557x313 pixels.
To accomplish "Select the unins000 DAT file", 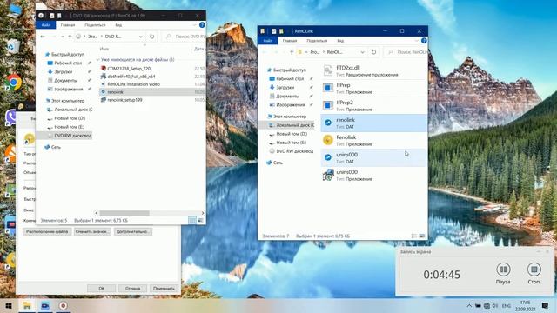I will pyautogui.click(x=373, y=157).
